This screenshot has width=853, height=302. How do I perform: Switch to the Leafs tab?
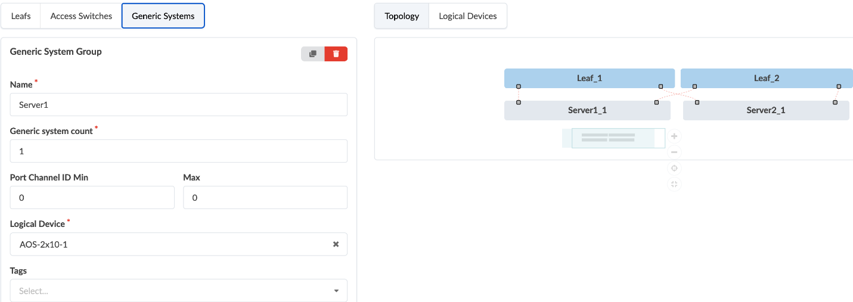pos(21,16)
